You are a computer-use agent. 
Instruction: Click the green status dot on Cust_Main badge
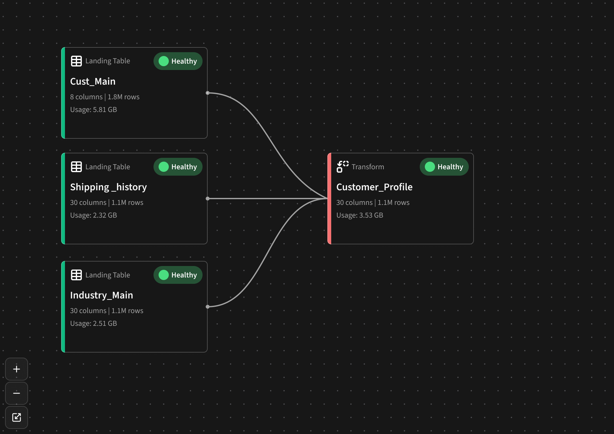point(163,61)
